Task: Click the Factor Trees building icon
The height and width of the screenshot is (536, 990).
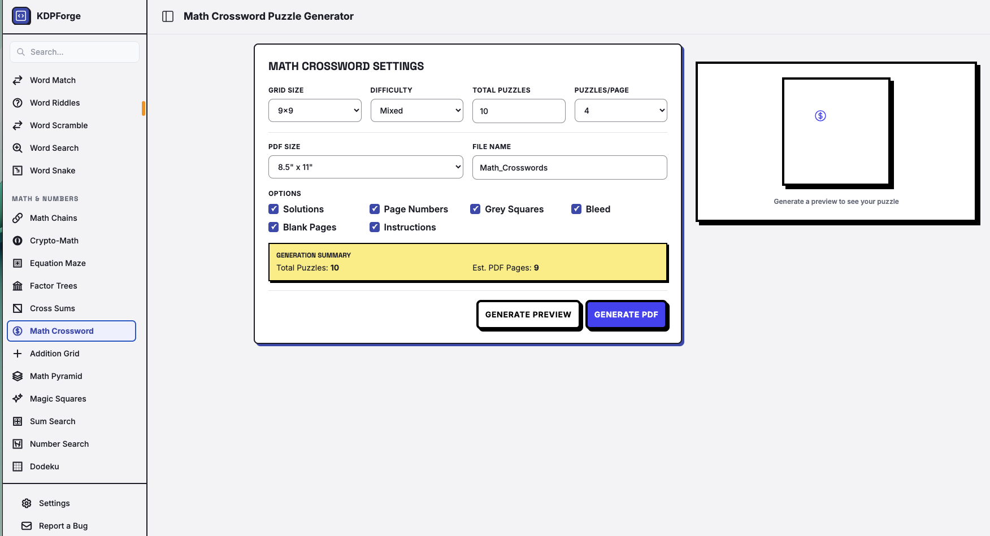Action: pos(18,286)
